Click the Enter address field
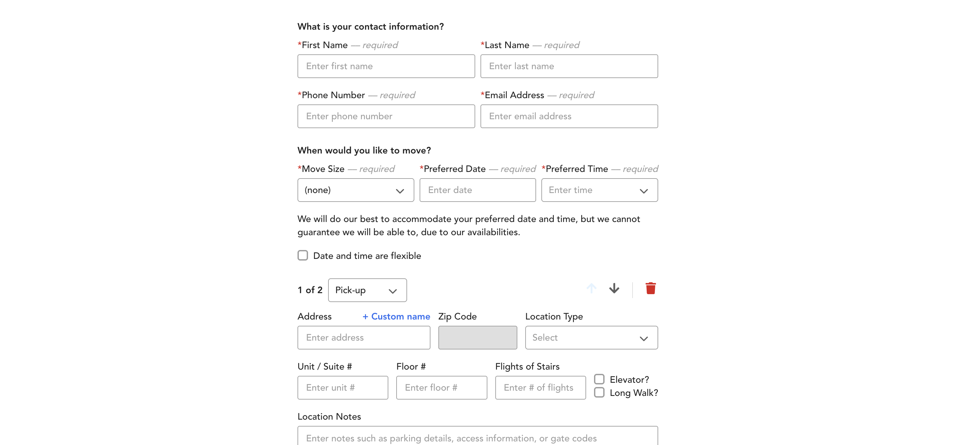Screen dimensions: 958x445 click(x=363, y=338)
